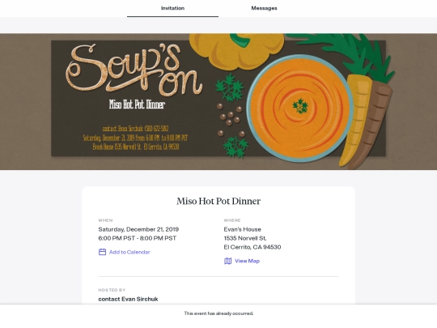This screenshot has height=328, width=437.
Task: Click the This event has already occurred notice
Action: tap(218, 313)
